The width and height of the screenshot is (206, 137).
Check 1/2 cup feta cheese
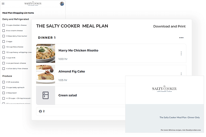point(4,47)
